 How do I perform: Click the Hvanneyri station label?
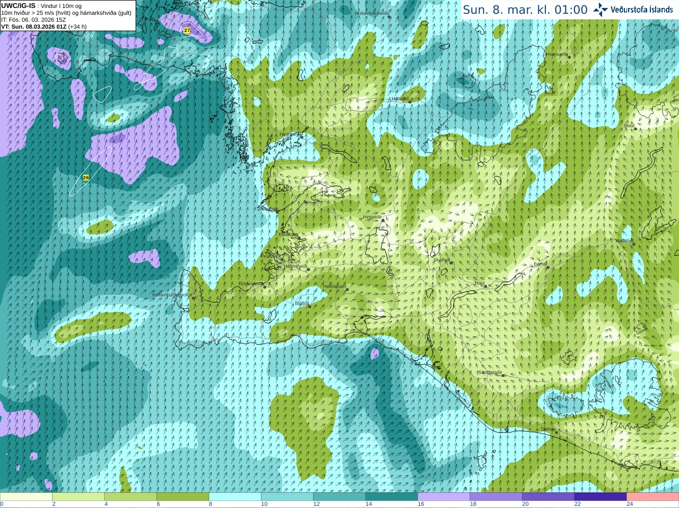pos(290,134)
